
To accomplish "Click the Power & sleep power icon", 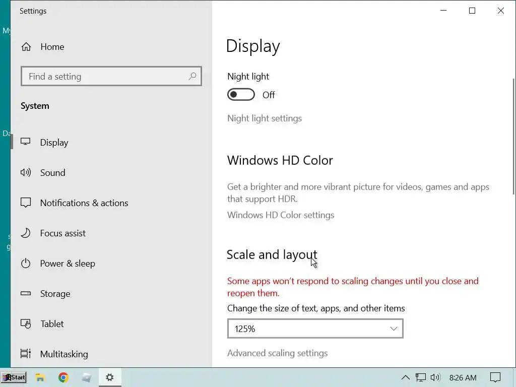I will tap(25, 263).
